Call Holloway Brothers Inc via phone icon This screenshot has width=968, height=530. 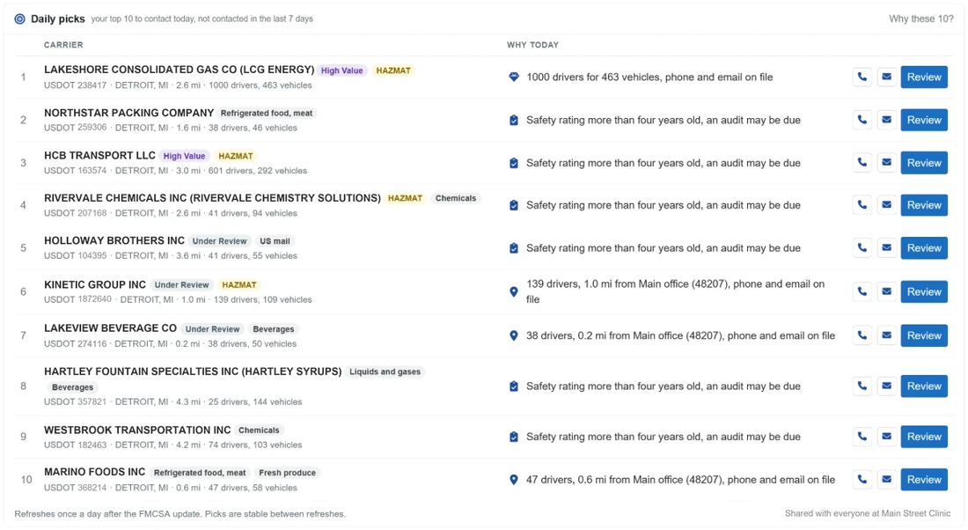click(x=862, y=247)
